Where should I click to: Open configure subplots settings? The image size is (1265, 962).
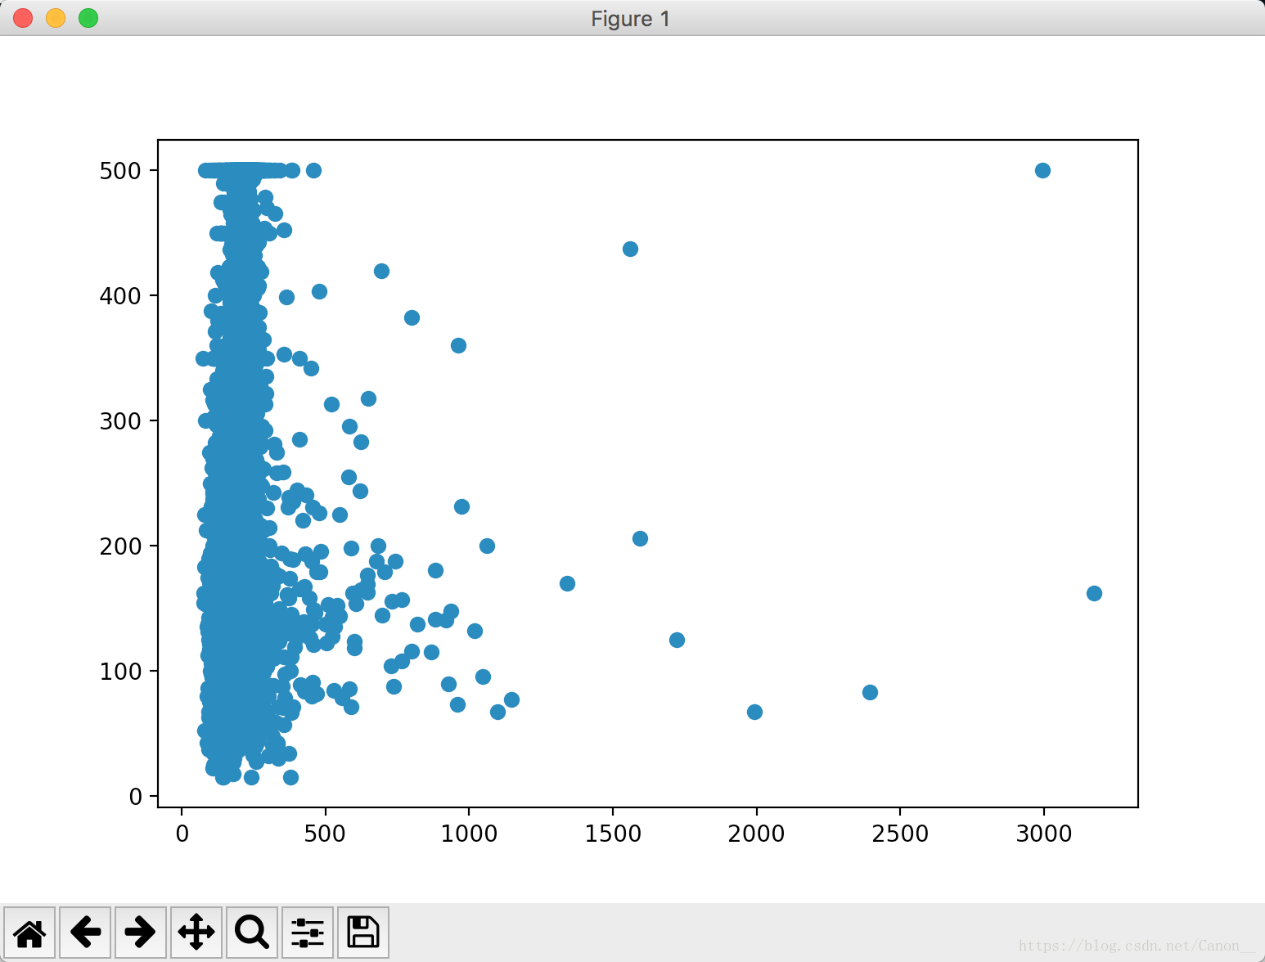click(x=308, y=932)
